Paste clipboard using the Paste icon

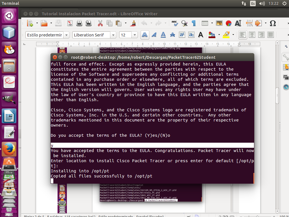(x=119, y=23)
